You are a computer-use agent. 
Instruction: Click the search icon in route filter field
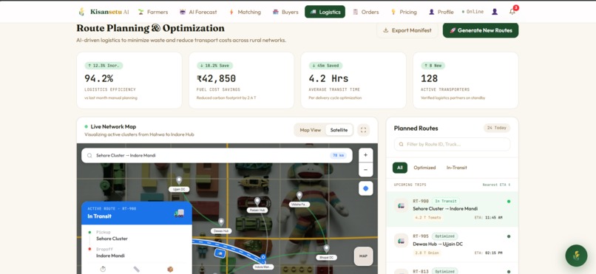pyautogui.click(x=402, y=144)
